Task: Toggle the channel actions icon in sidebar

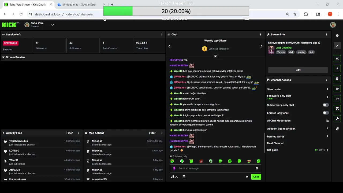Action: tap(337, 109)
